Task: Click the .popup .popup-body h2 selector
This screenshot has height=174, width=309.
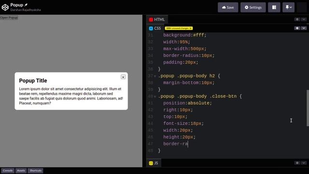Action: tap(186, 76)
